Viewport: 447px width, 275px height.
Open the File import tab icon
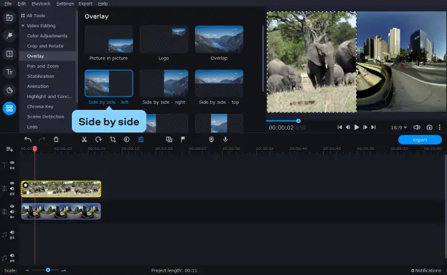pos(9,17)
